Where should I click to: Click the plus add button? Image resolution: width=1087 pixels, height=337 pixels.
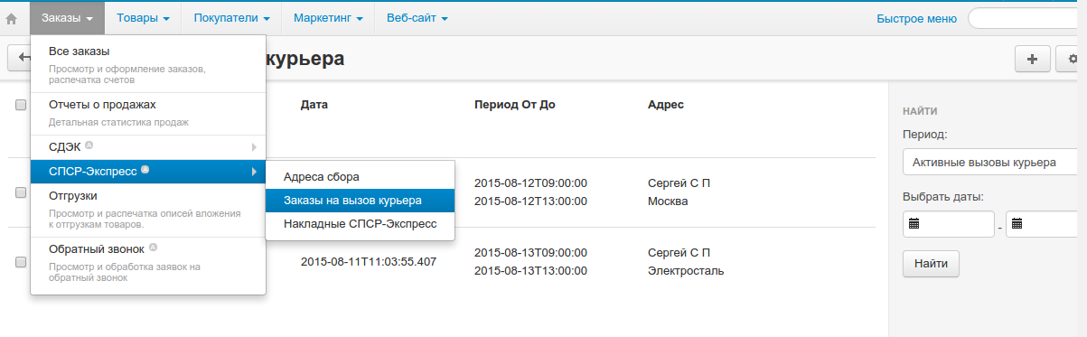point(1032,59)
